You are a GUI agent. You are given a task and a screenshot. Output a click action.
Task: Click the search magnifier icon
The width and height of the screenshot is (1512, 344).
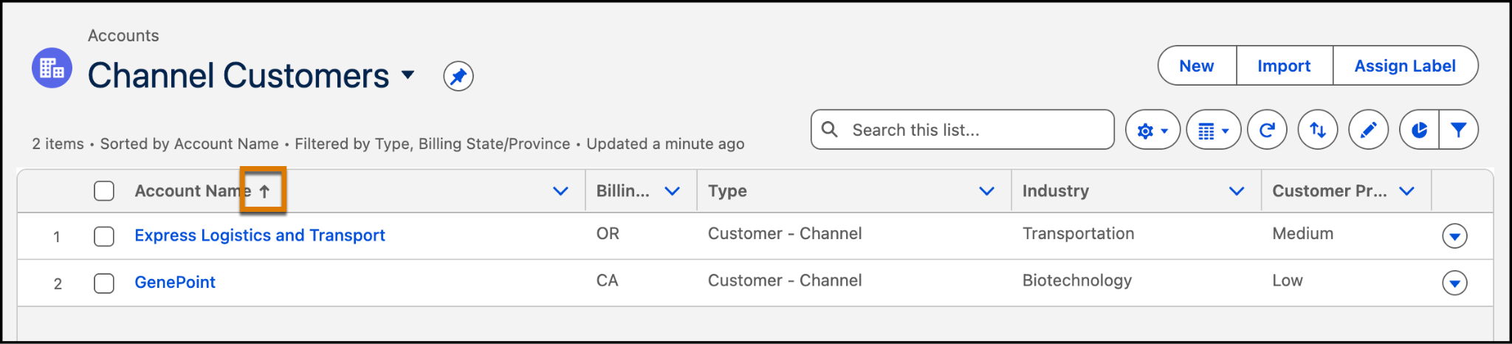[830, 130]
